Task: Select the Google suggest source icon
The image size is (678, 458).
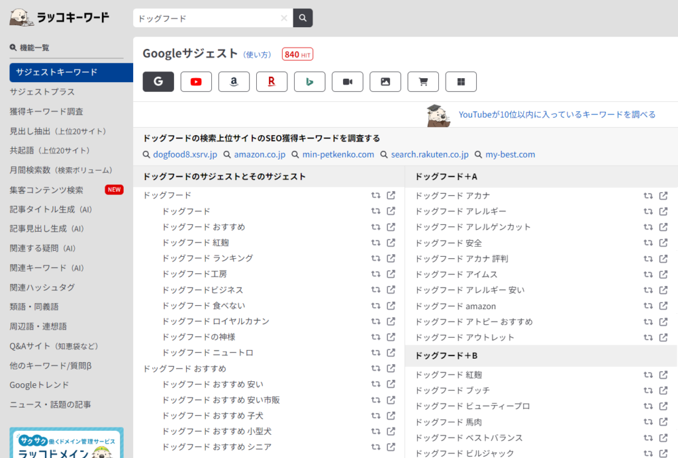Action: (x=158, y=81)
